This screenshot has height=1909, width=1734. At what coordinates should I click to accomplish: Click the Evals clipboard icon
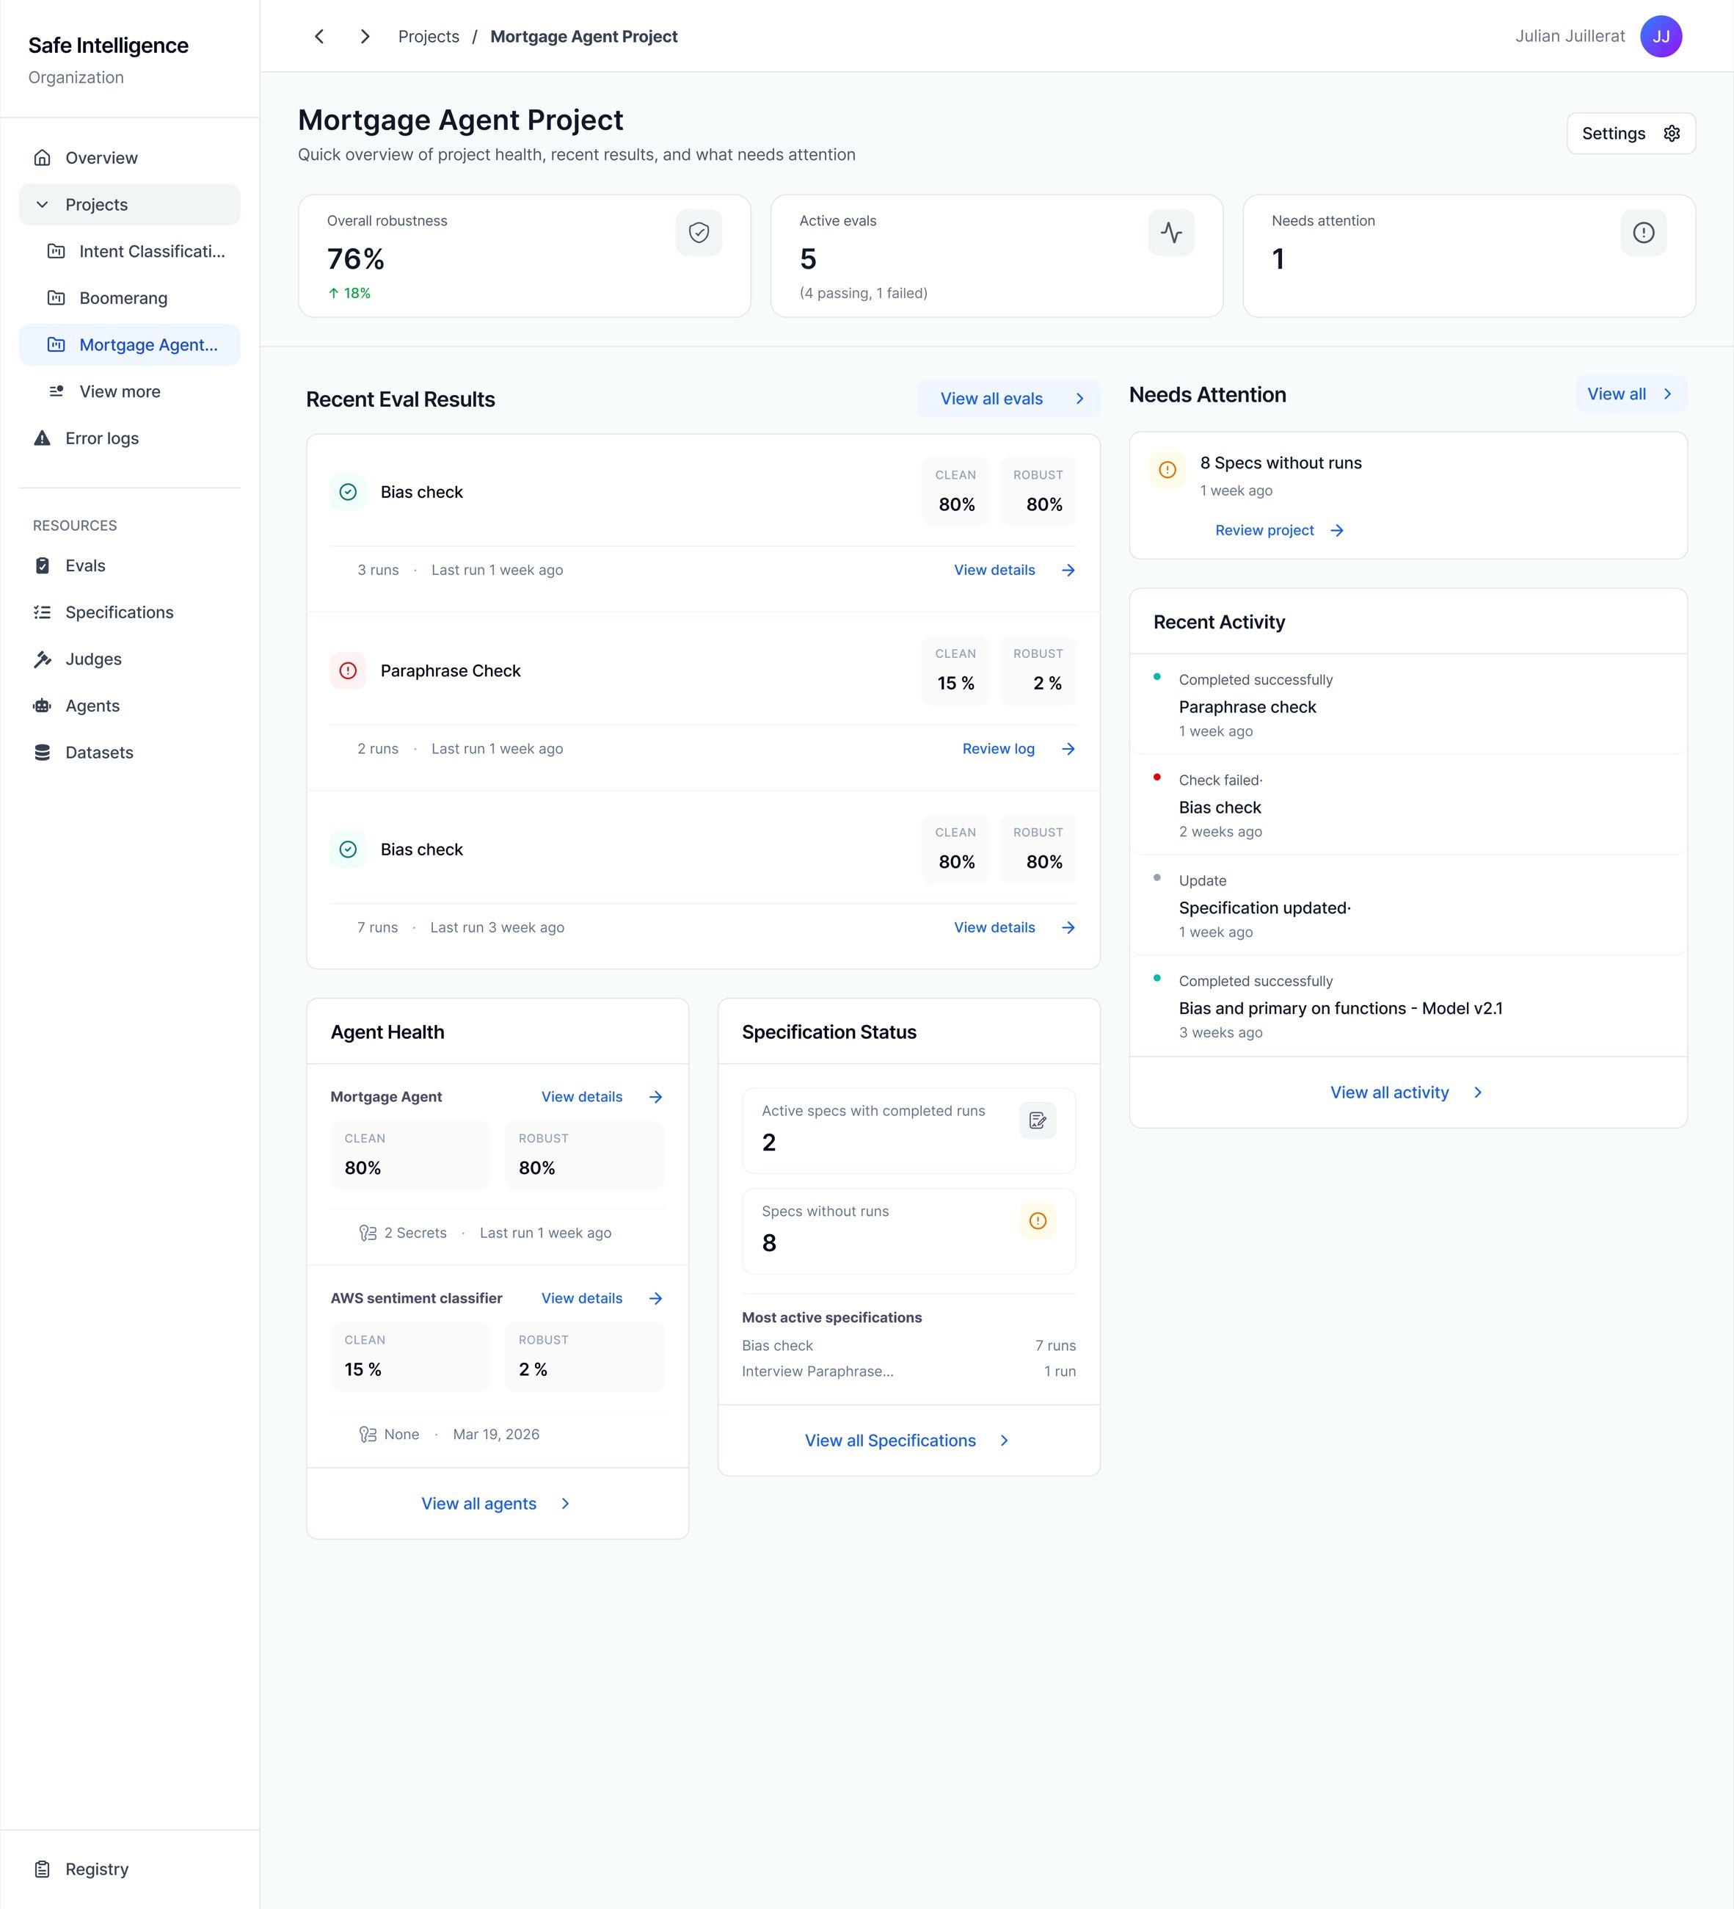[43, 565]
